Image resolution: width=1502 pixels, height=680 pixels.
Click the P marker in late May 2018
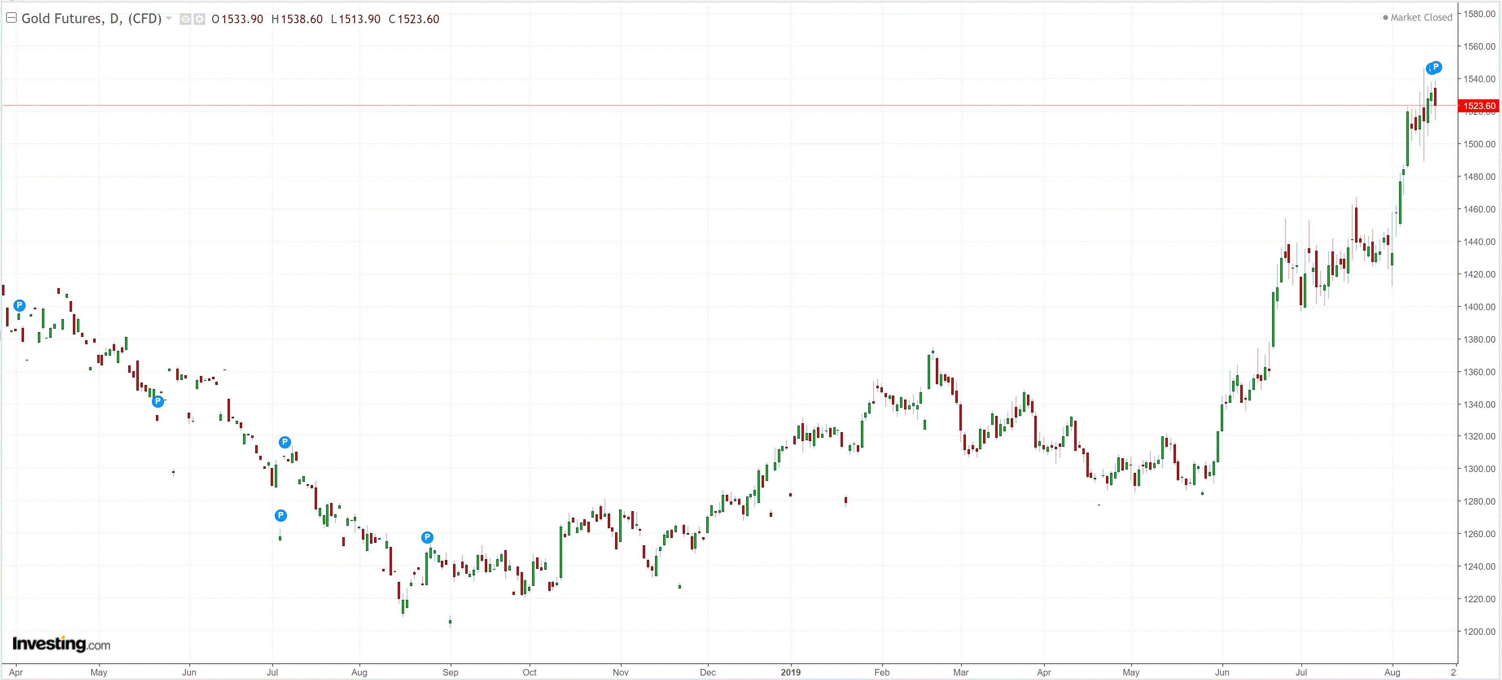(158, 402)
